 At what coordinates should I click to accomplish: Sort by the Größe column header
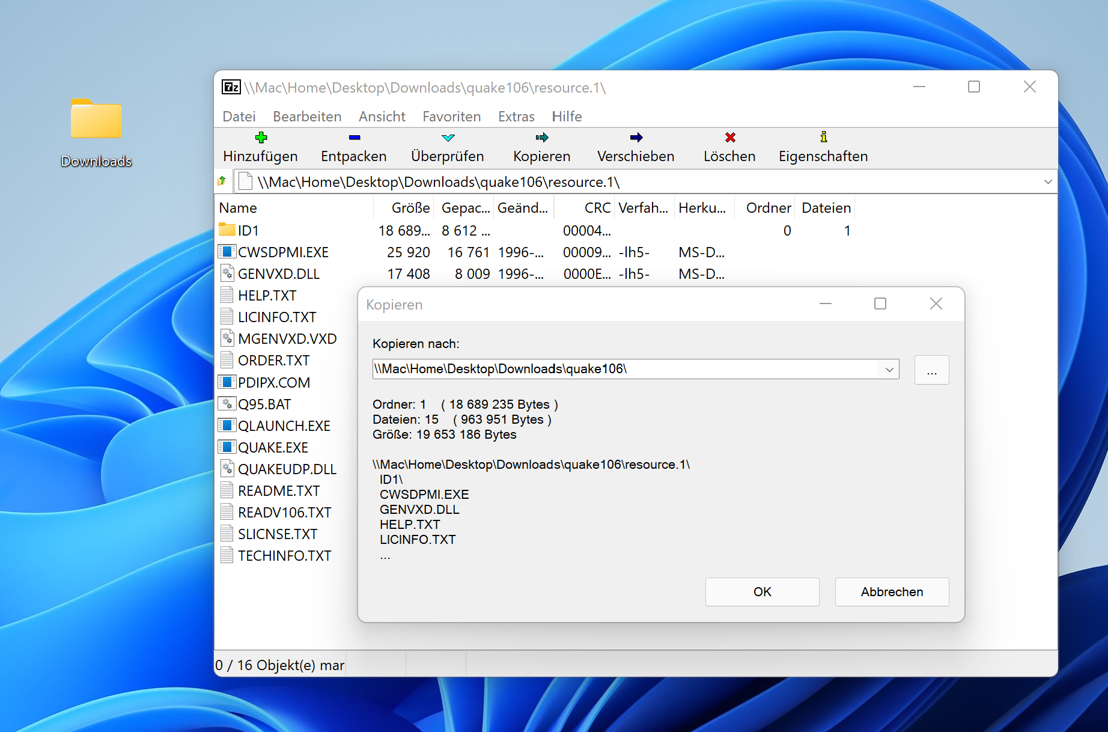pos(404,208)
